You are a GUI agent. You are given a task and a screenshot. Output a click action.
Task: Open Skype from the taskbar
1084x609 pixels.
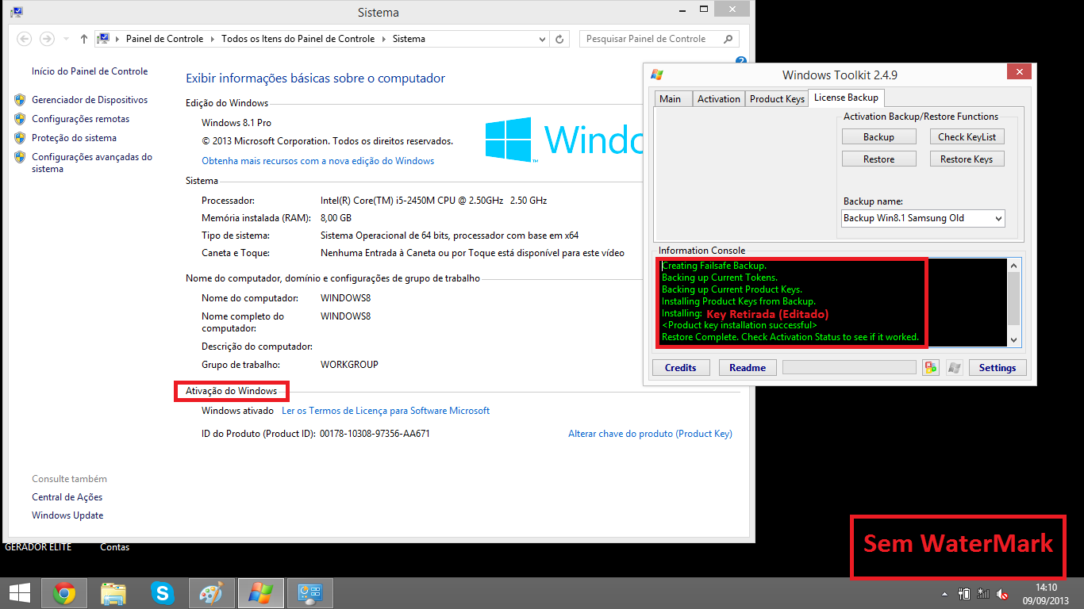point(162,592)
